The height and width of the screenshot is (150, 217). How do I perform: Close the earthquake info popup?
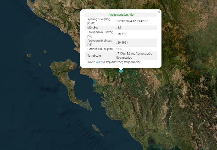pos(159,12)
